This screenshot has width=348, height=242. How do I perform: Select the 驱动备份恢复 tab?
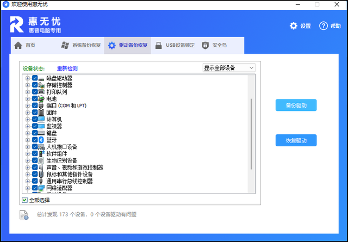coord(128,45)
